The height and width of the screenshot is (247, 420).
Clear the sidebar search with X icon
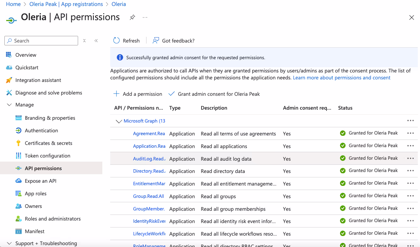click(x=84, y=41)
